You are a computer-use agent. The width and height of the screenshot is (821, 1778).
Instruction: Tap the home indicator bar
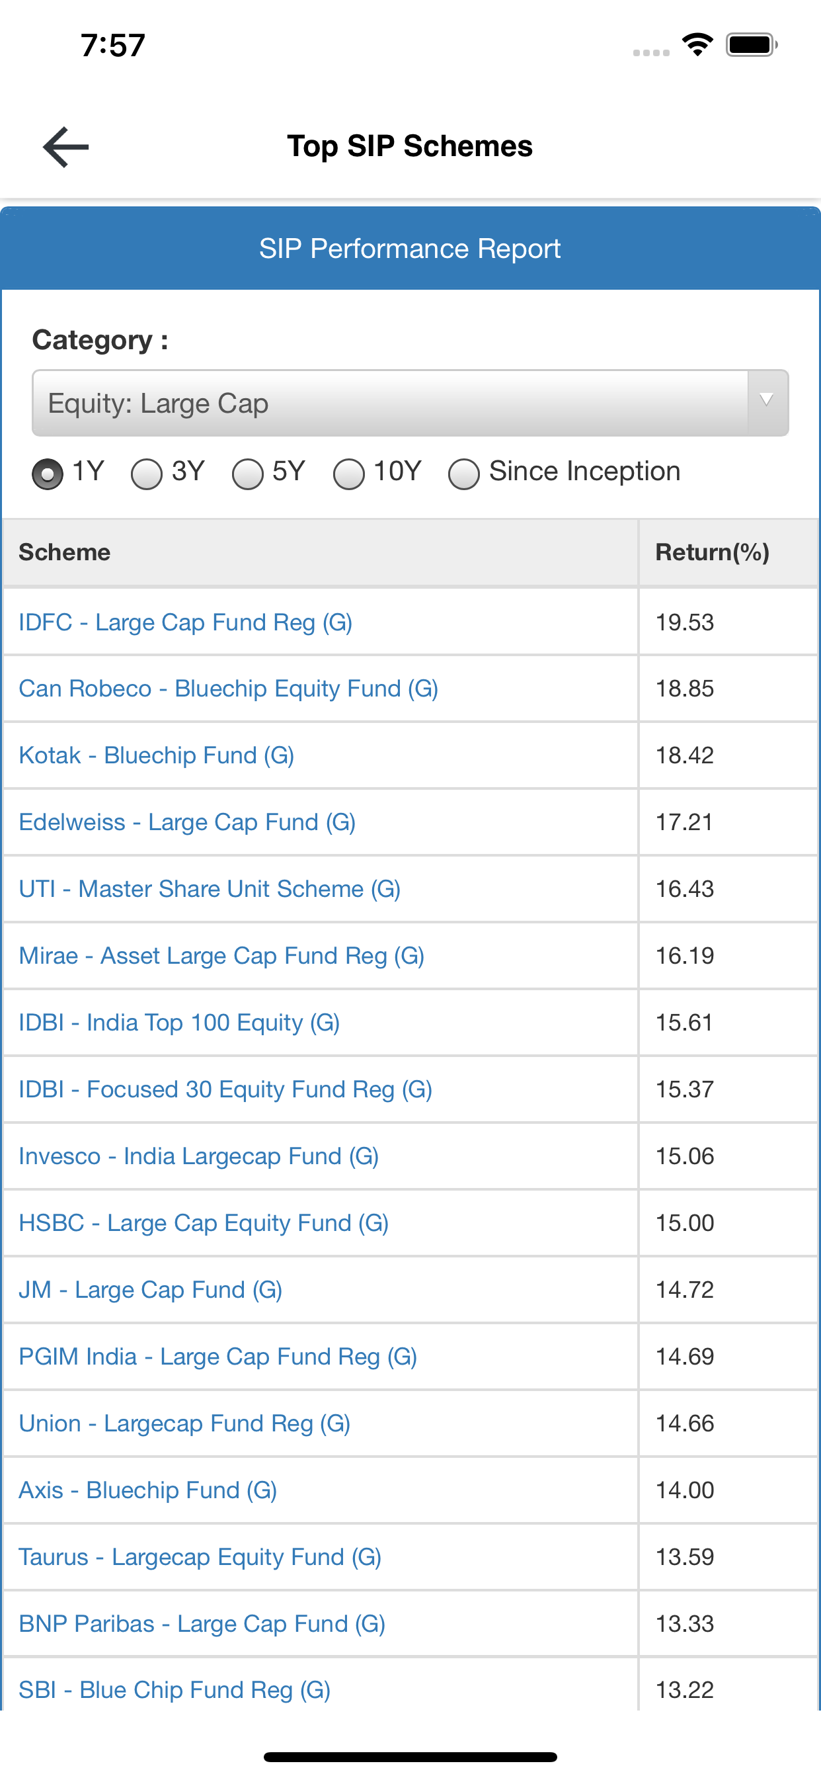pyautogui.click(x=411, y=1757)
